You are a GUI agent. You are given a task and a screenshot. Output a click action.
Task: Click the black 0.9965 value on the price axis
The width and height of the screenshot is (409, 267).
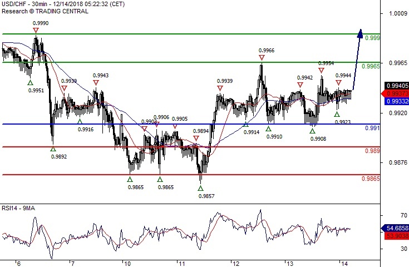(398, 63)
